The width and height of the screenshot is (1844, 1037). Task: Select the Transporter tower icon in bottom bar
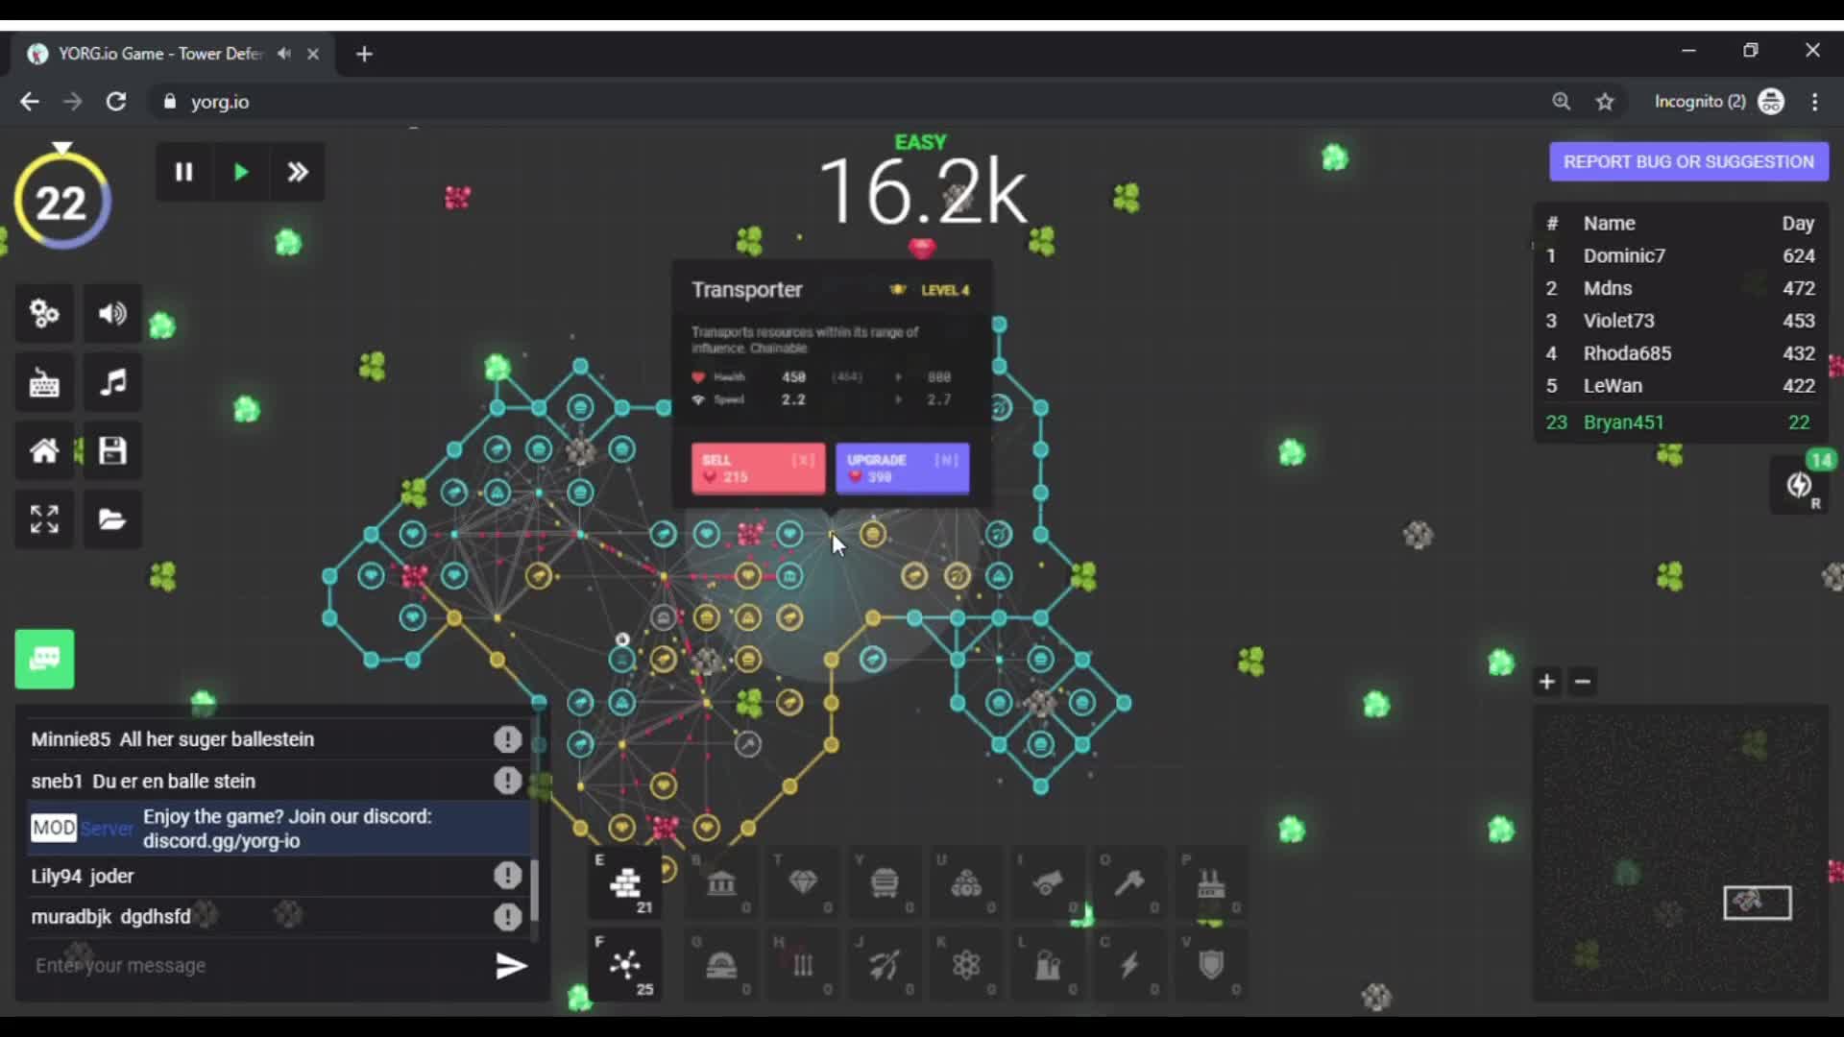click(624, 965)
